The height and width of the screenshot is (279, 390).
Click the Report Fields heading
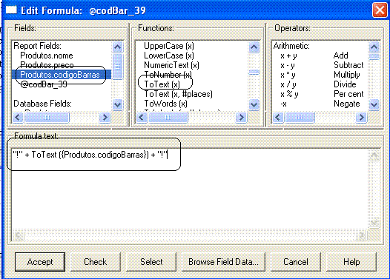[37, 46]
